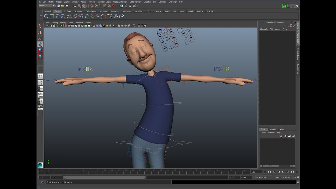Choose the Lasso select tool
336x189 pixels.
click(40, 32)
